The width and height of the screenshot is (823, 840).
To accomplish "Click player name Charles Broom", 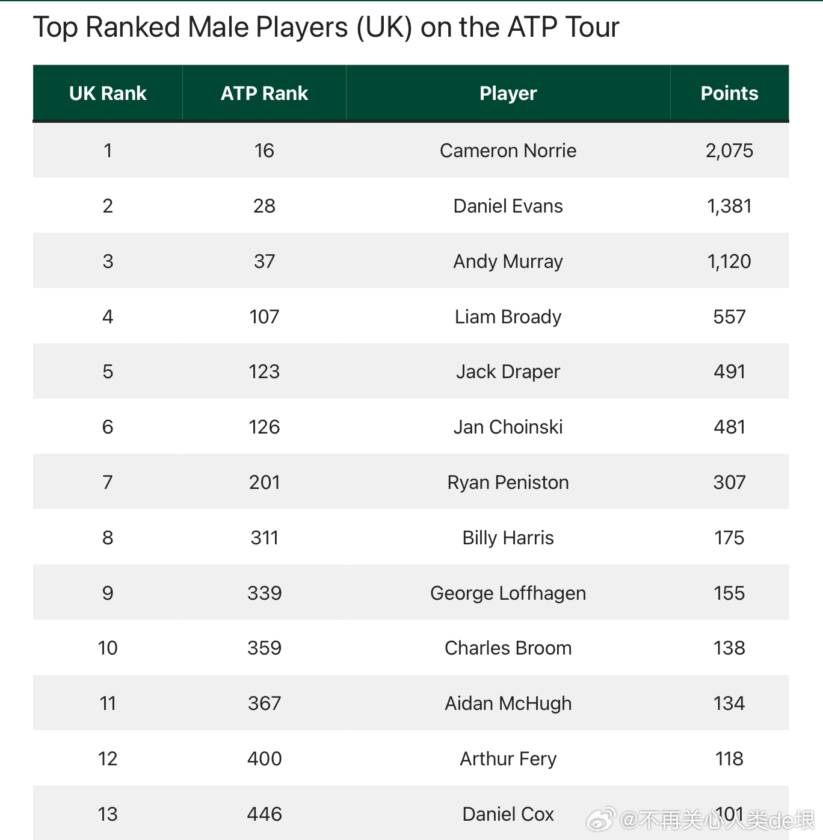I will pos(508,648).
